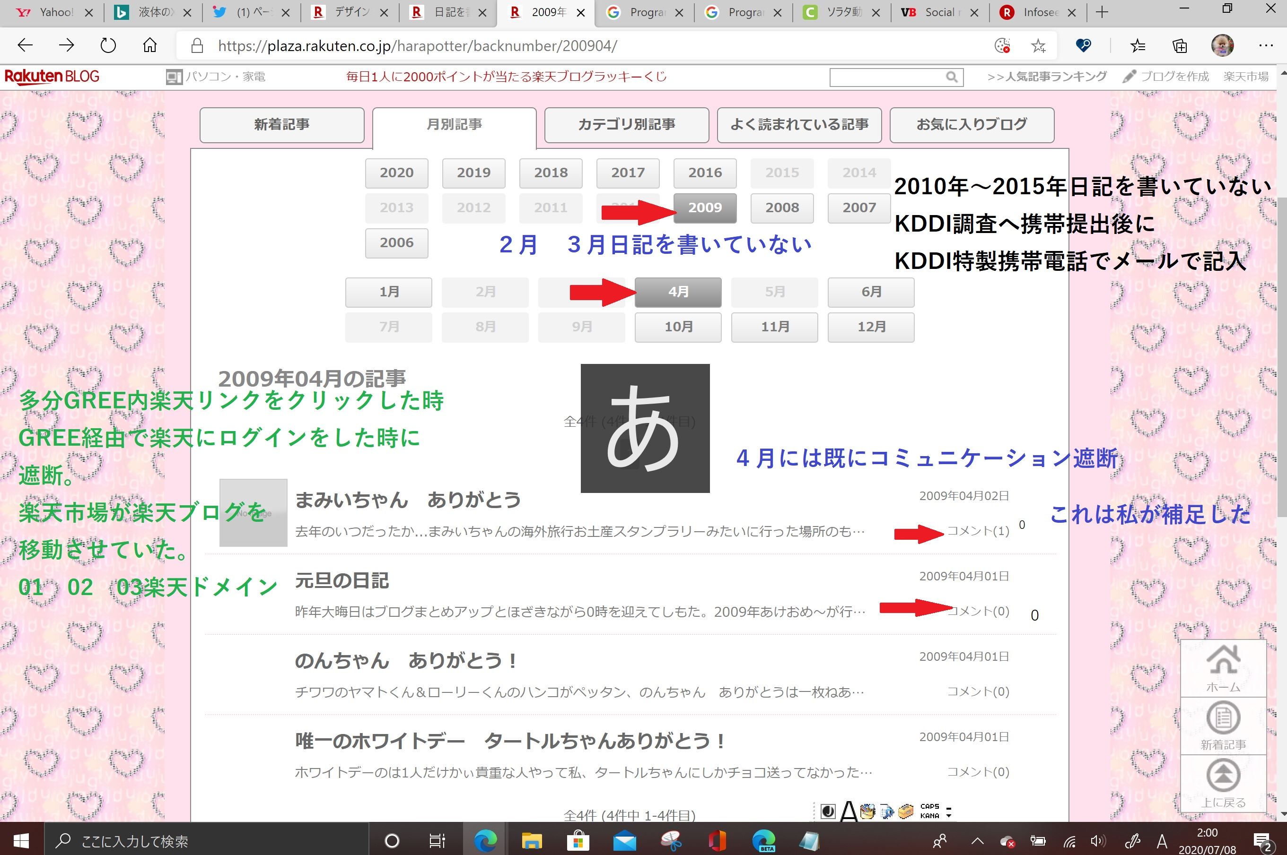
Task: Click the 楽天市場 header link
Action: (1245, 77)
